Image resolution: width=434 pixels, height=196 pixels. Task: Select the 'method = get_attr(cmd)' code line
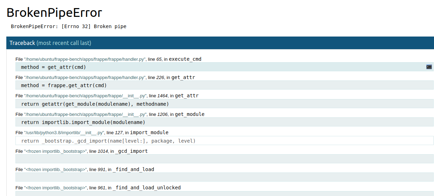pos(225,67)
